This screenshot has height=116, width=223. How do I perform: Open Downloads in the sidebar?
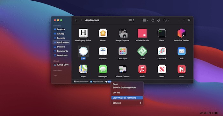(61, 55)
